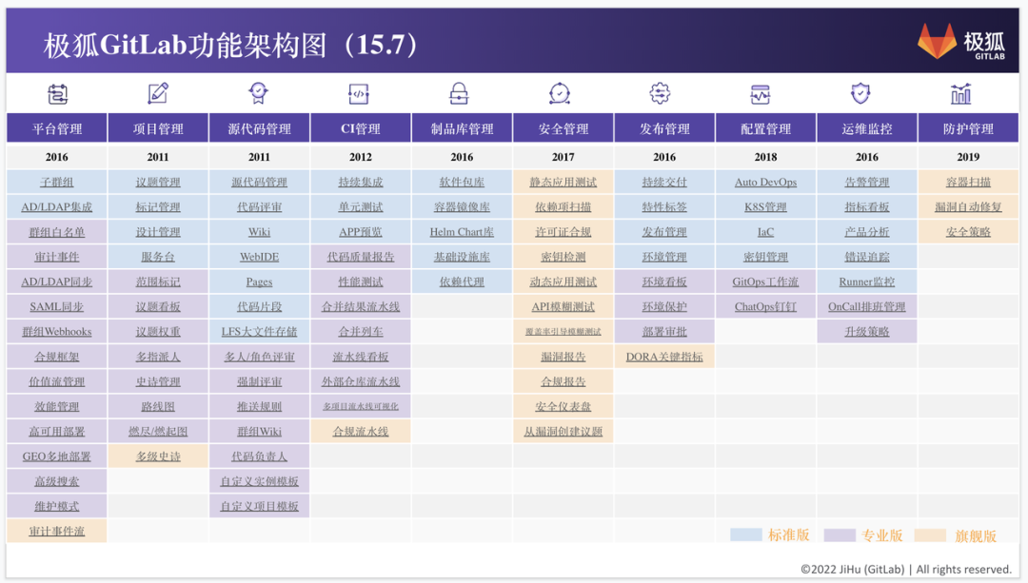Open the 漏洞自动修复 link
The width and height of the screenshot is (1028, 583).
tap(968, 207)
